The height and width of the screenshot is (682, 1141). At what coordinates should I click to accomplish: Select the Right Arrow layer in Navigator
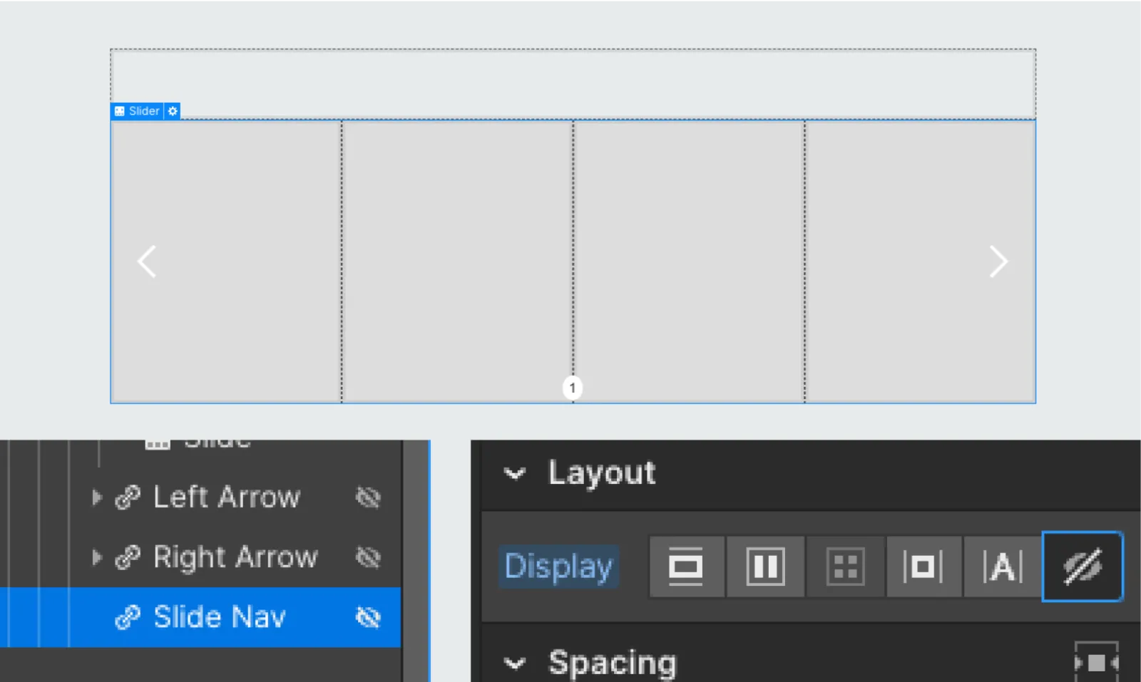pyautogui.click(x=235, y=557)
